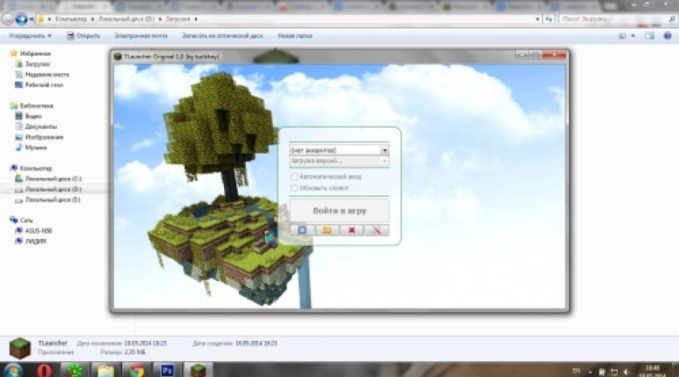Click the magnifier icon in the search box
The width and height of the screenshot is (679, 377).
click(672, 19)
